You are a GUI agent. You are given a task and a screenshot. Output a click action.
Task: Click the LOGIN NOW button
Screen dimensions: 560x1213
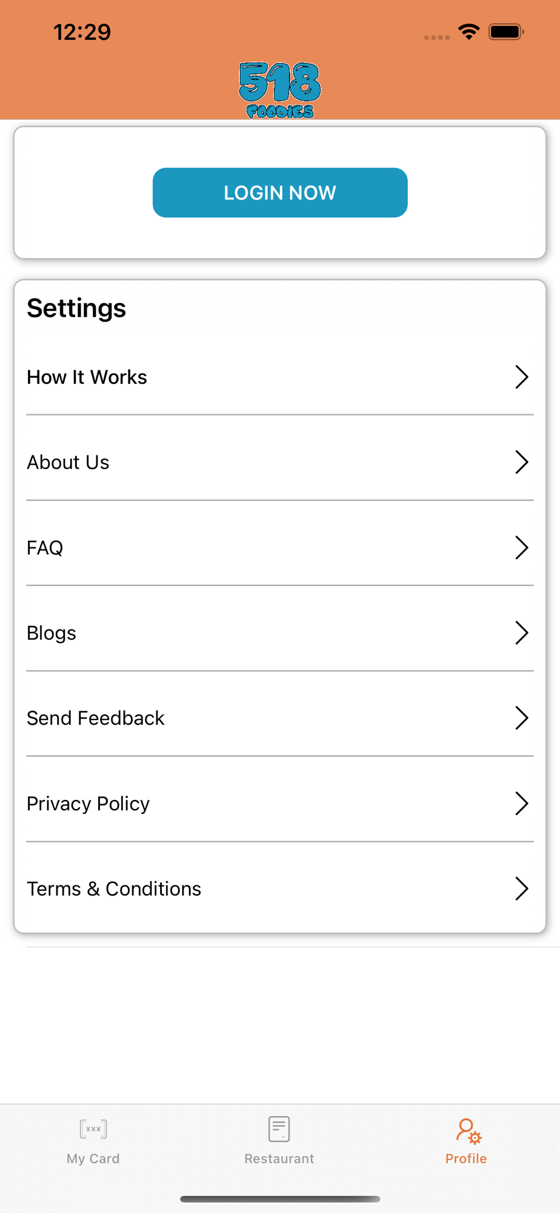click(x=280, y=193)
